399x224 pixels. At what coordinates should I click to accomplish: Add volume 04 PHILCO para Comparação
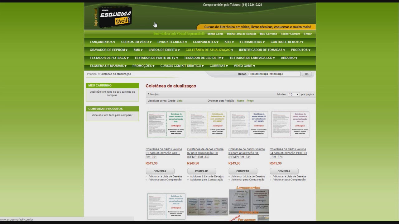(289, 180)
